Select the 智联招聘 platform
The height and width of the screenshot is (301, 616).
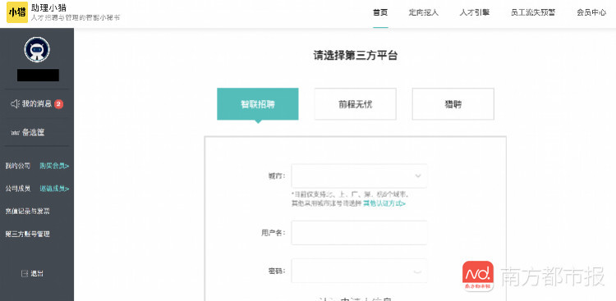[x=258, y=104]
